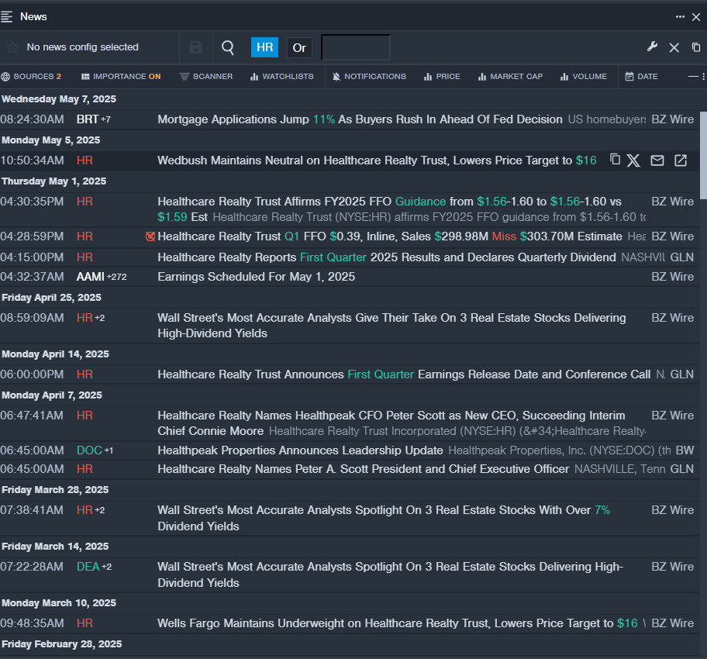Click AAMI ticker on the 04:32:37AM row
This screenshot has width=707, height=659.
90,277
